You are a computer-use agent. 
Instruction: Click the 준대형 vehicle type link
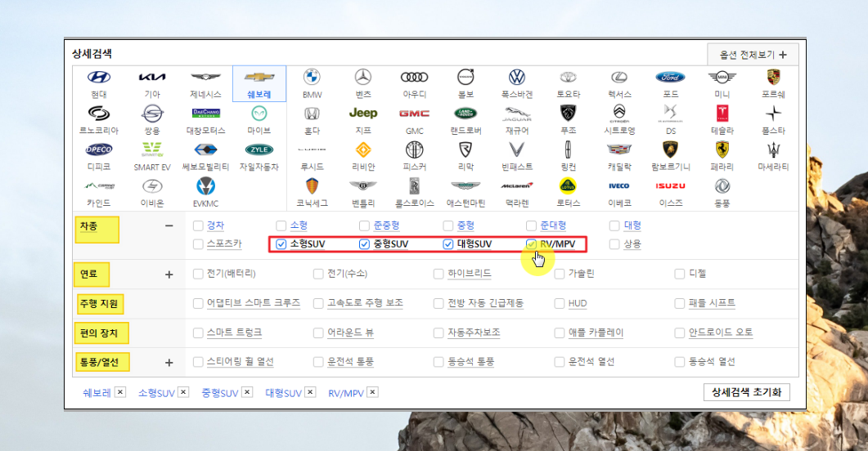[553, 225]
